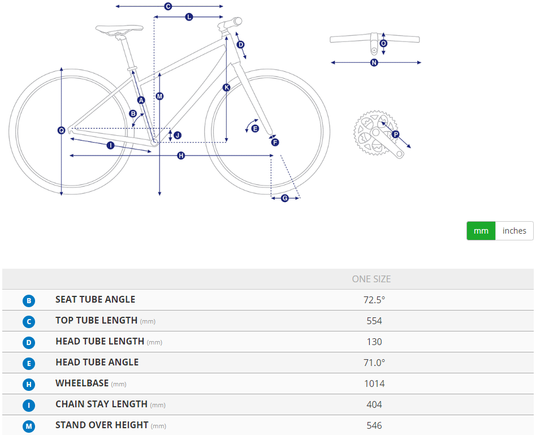Screen dimensions: 536x435
Task: Click the Stand Over Height value 546
Action: (374, 425)
